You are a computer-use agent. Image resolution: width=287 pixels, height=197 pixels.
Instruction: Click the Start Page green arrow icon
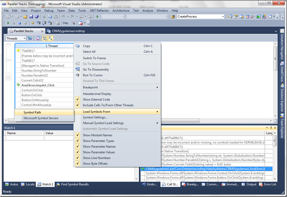click(x=258, y=16)
